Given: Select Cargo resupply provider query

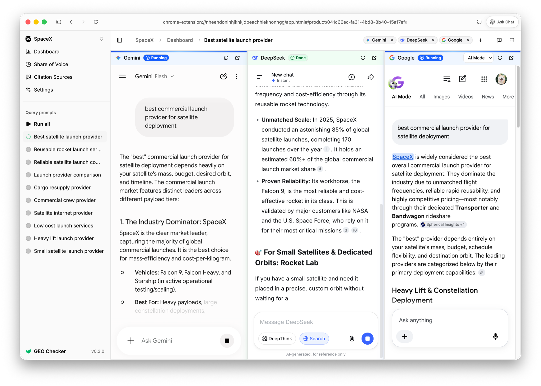Looking at the screenshot, I should pyautogui.click(x=65, y=188).
